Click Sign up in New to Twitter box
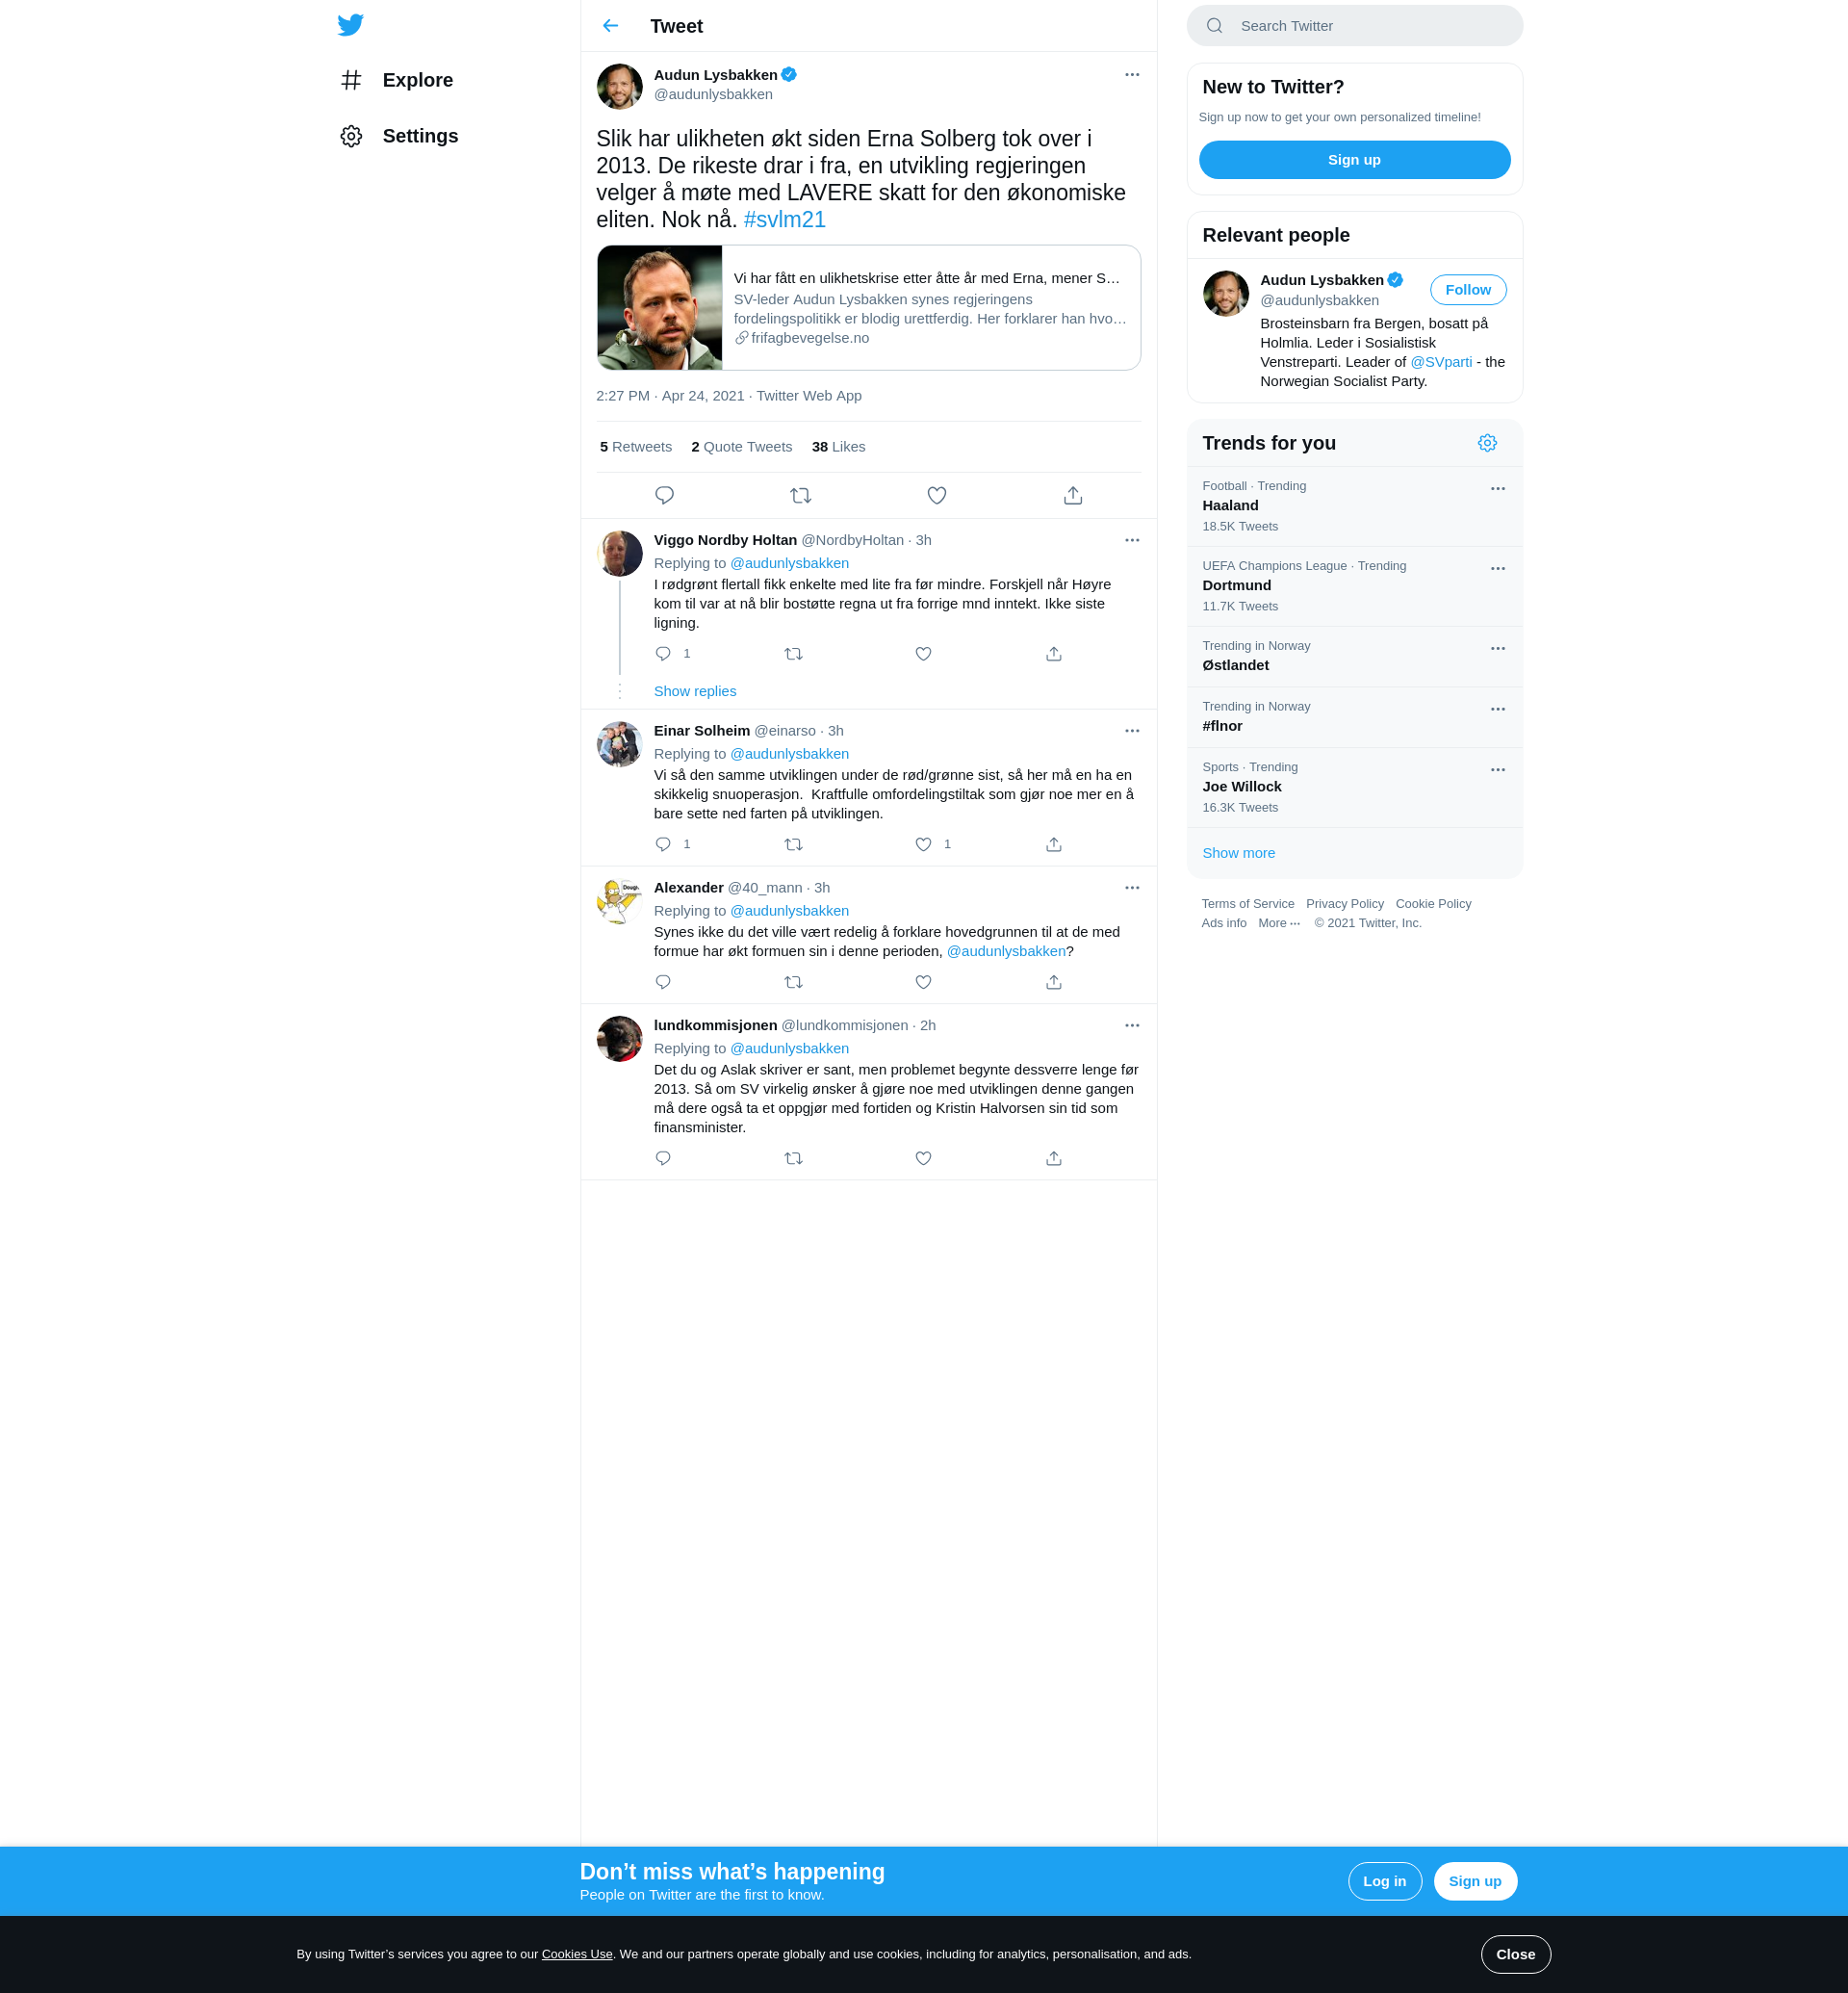This screenshot has height=1993, width=1848. (x=1354, y=160)
